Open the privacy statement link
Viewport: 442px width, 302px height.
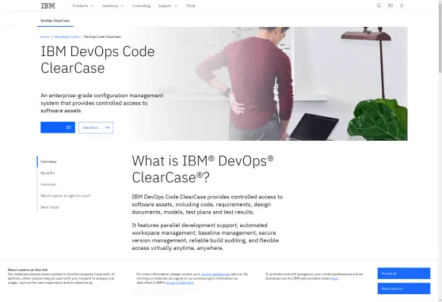[180, 282]
